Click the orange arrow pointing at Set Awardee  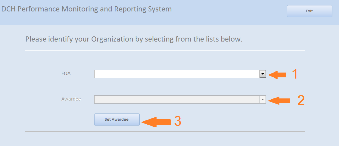click(x=156, y=122)
